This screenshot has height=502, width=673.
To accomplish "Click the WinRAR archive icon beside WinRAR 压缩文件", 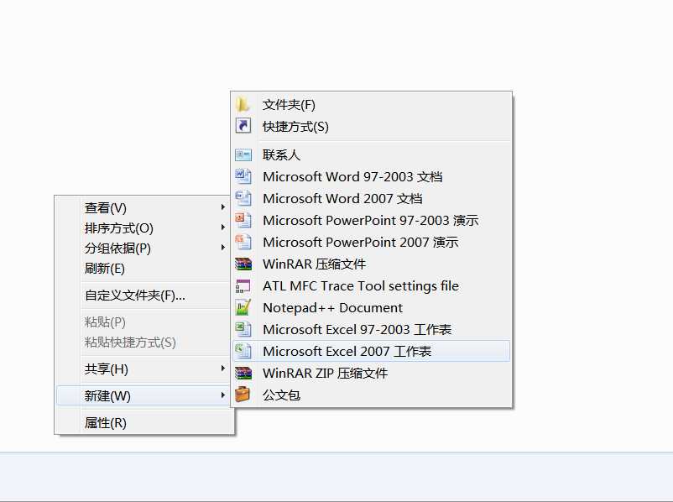I will click(x=243, y=264).
